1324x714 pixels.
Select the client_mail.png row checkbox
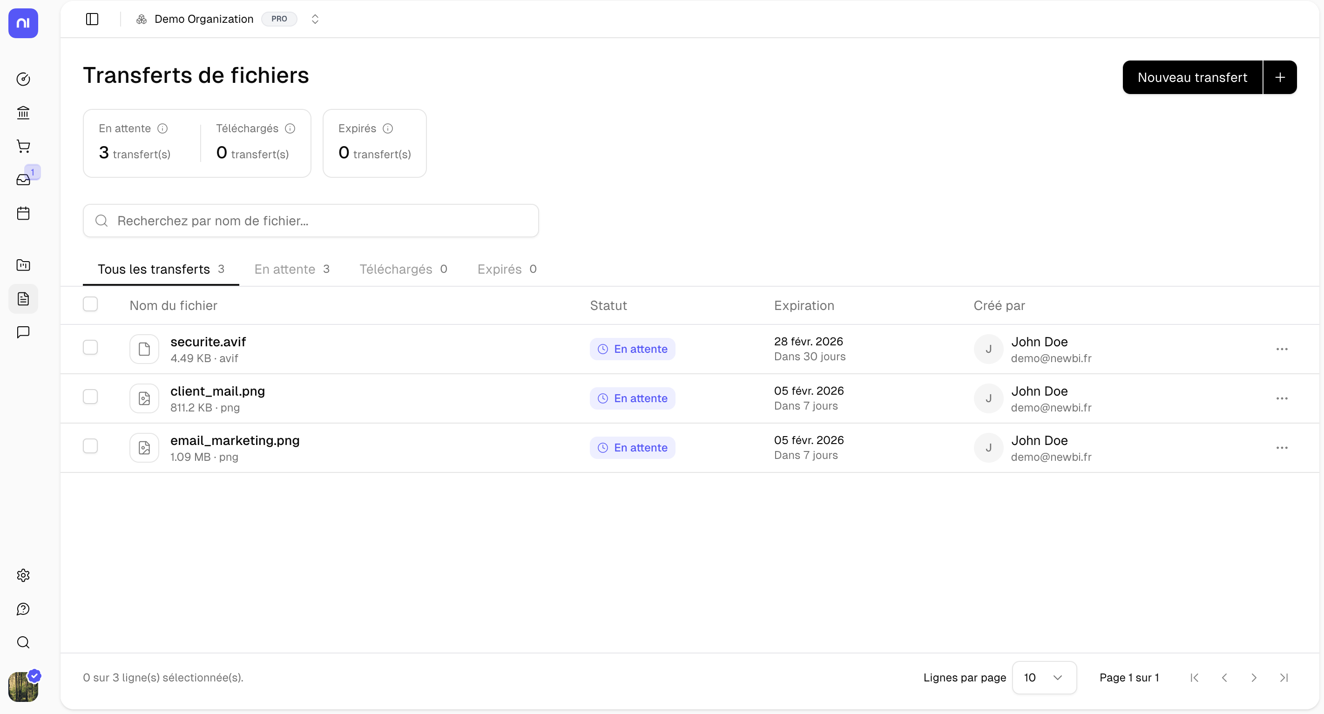[90, 397]
